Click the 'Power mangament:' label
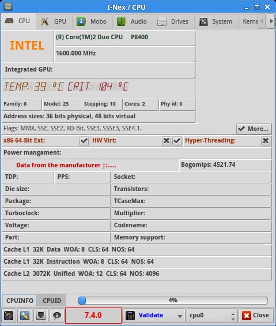 (x=32, y=152)
